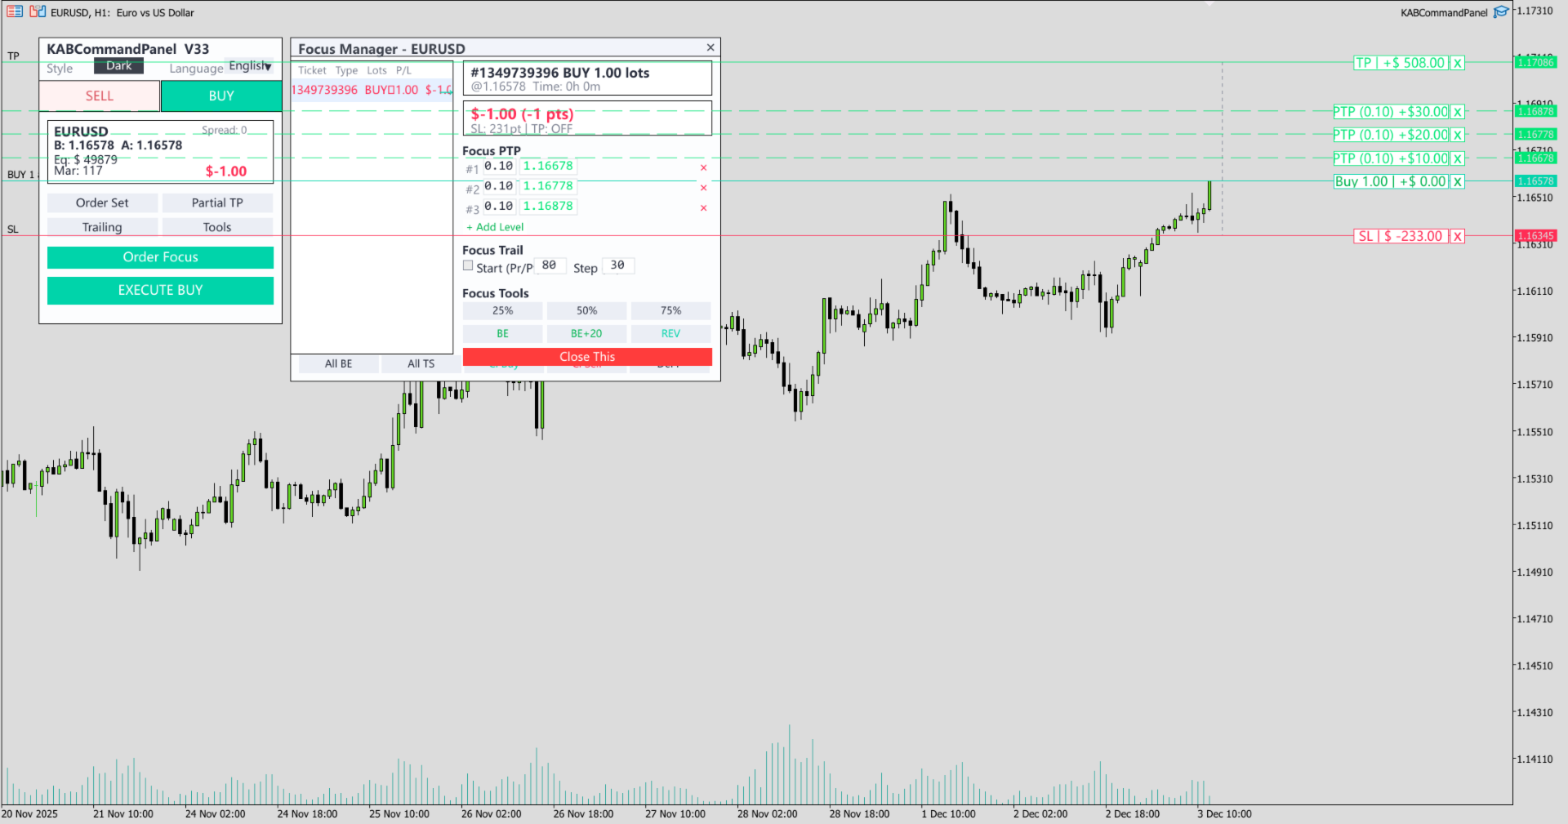This screenshot has width=1568, height=824.
Task: Click the X beside Buy 1.00 label
Action: tap(1458, 181)
